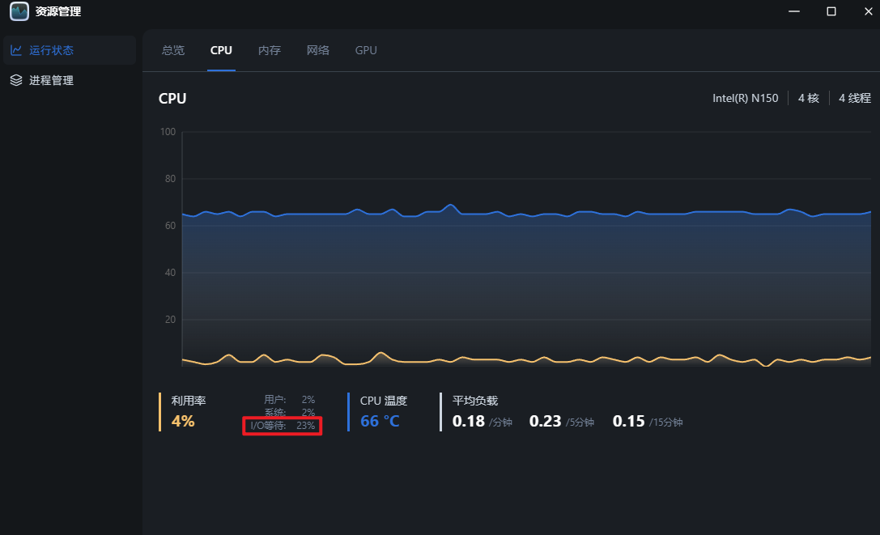
Task: Click the 系统 2% usage row
Action: pos(290,413)
